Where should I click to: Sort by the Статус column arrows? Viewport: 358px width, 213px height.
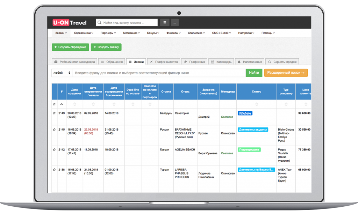coord(257,104)
